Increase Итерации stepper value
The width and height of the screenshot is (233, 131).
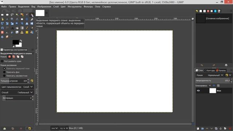click(32, 97)
